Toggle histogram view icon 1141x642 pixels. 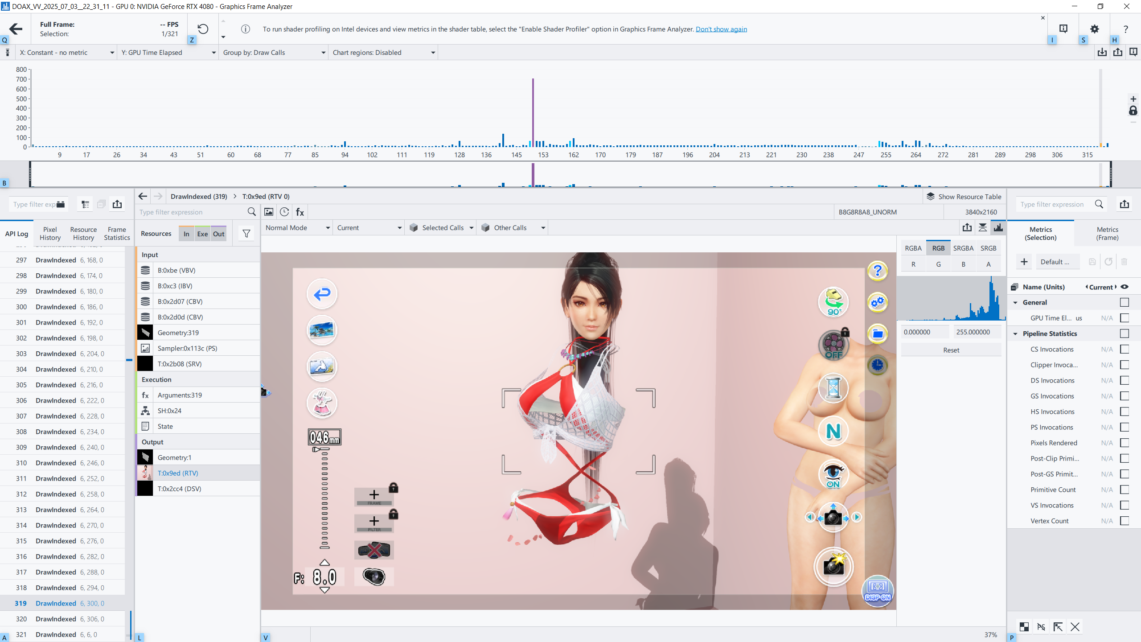click(x=998, y=228)
